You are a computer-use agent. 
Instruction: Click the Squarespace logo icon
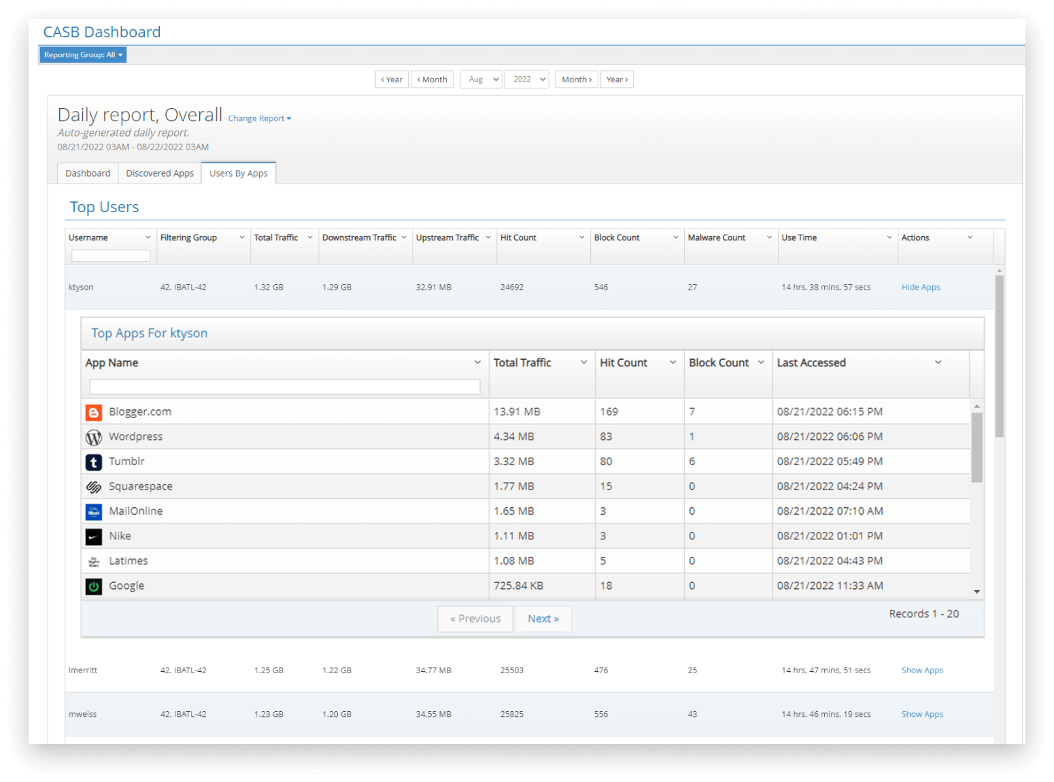pos(94,487)
